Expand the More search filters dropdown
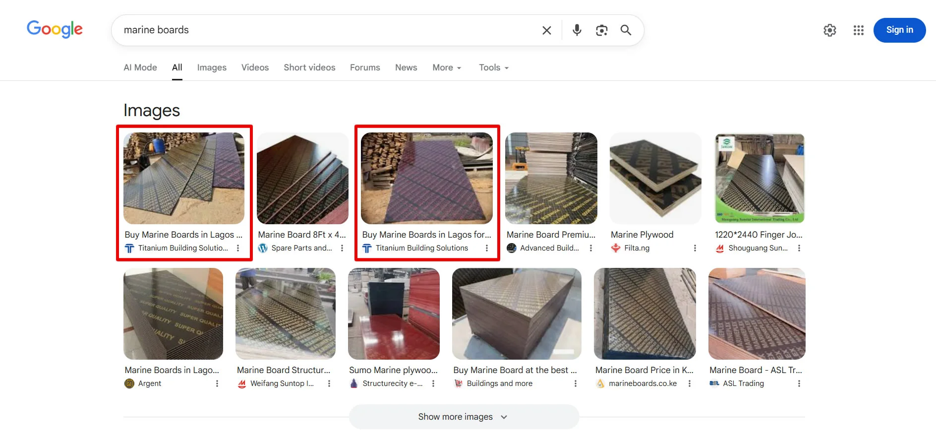 click(447, 67)
